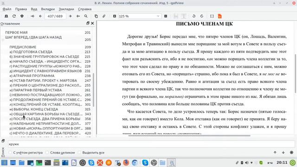The height and width of the screenshot is (167, 297).
Task: Click the search field containing кружк
Action: coord(151,144)
